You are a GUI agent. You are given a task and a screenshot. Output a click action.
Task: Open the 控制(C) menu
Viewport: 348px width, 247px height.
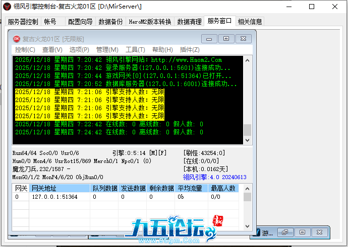[x=25, y=50]
